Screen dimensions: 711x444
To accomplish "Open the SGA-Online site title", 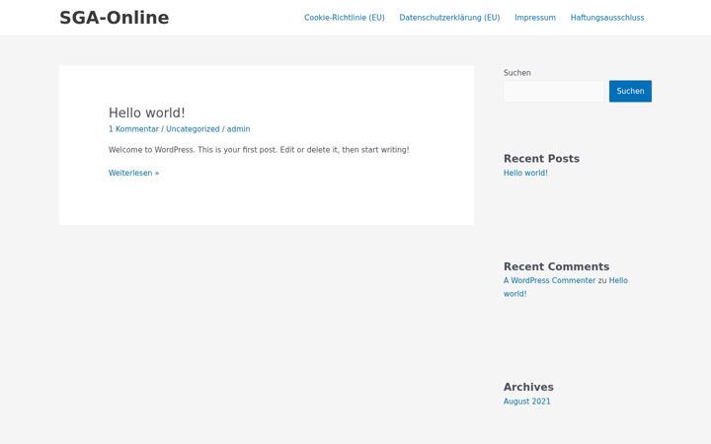I will coord(115,18).
